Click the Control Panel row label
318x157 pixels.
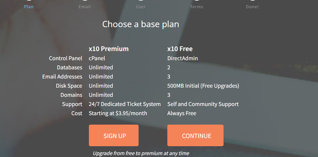click(65, 59)
